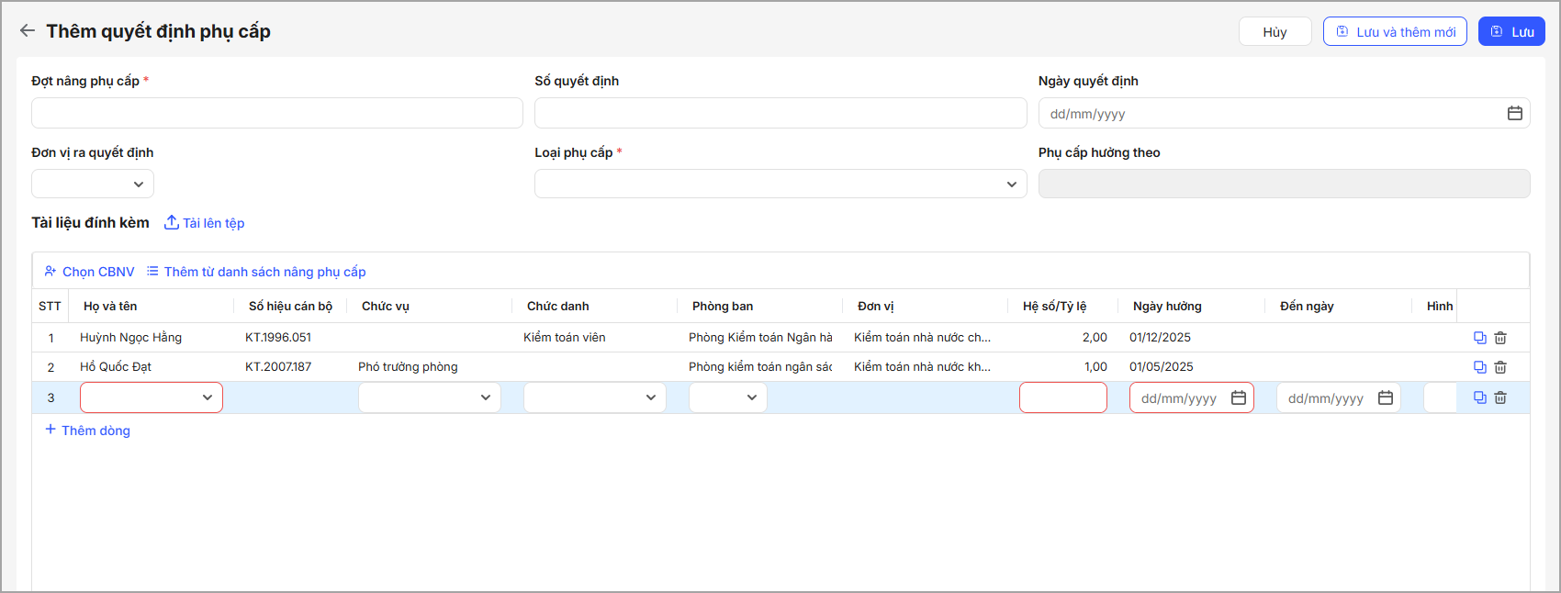Open Chức danh dropdown in row 3

coord(594,397)
